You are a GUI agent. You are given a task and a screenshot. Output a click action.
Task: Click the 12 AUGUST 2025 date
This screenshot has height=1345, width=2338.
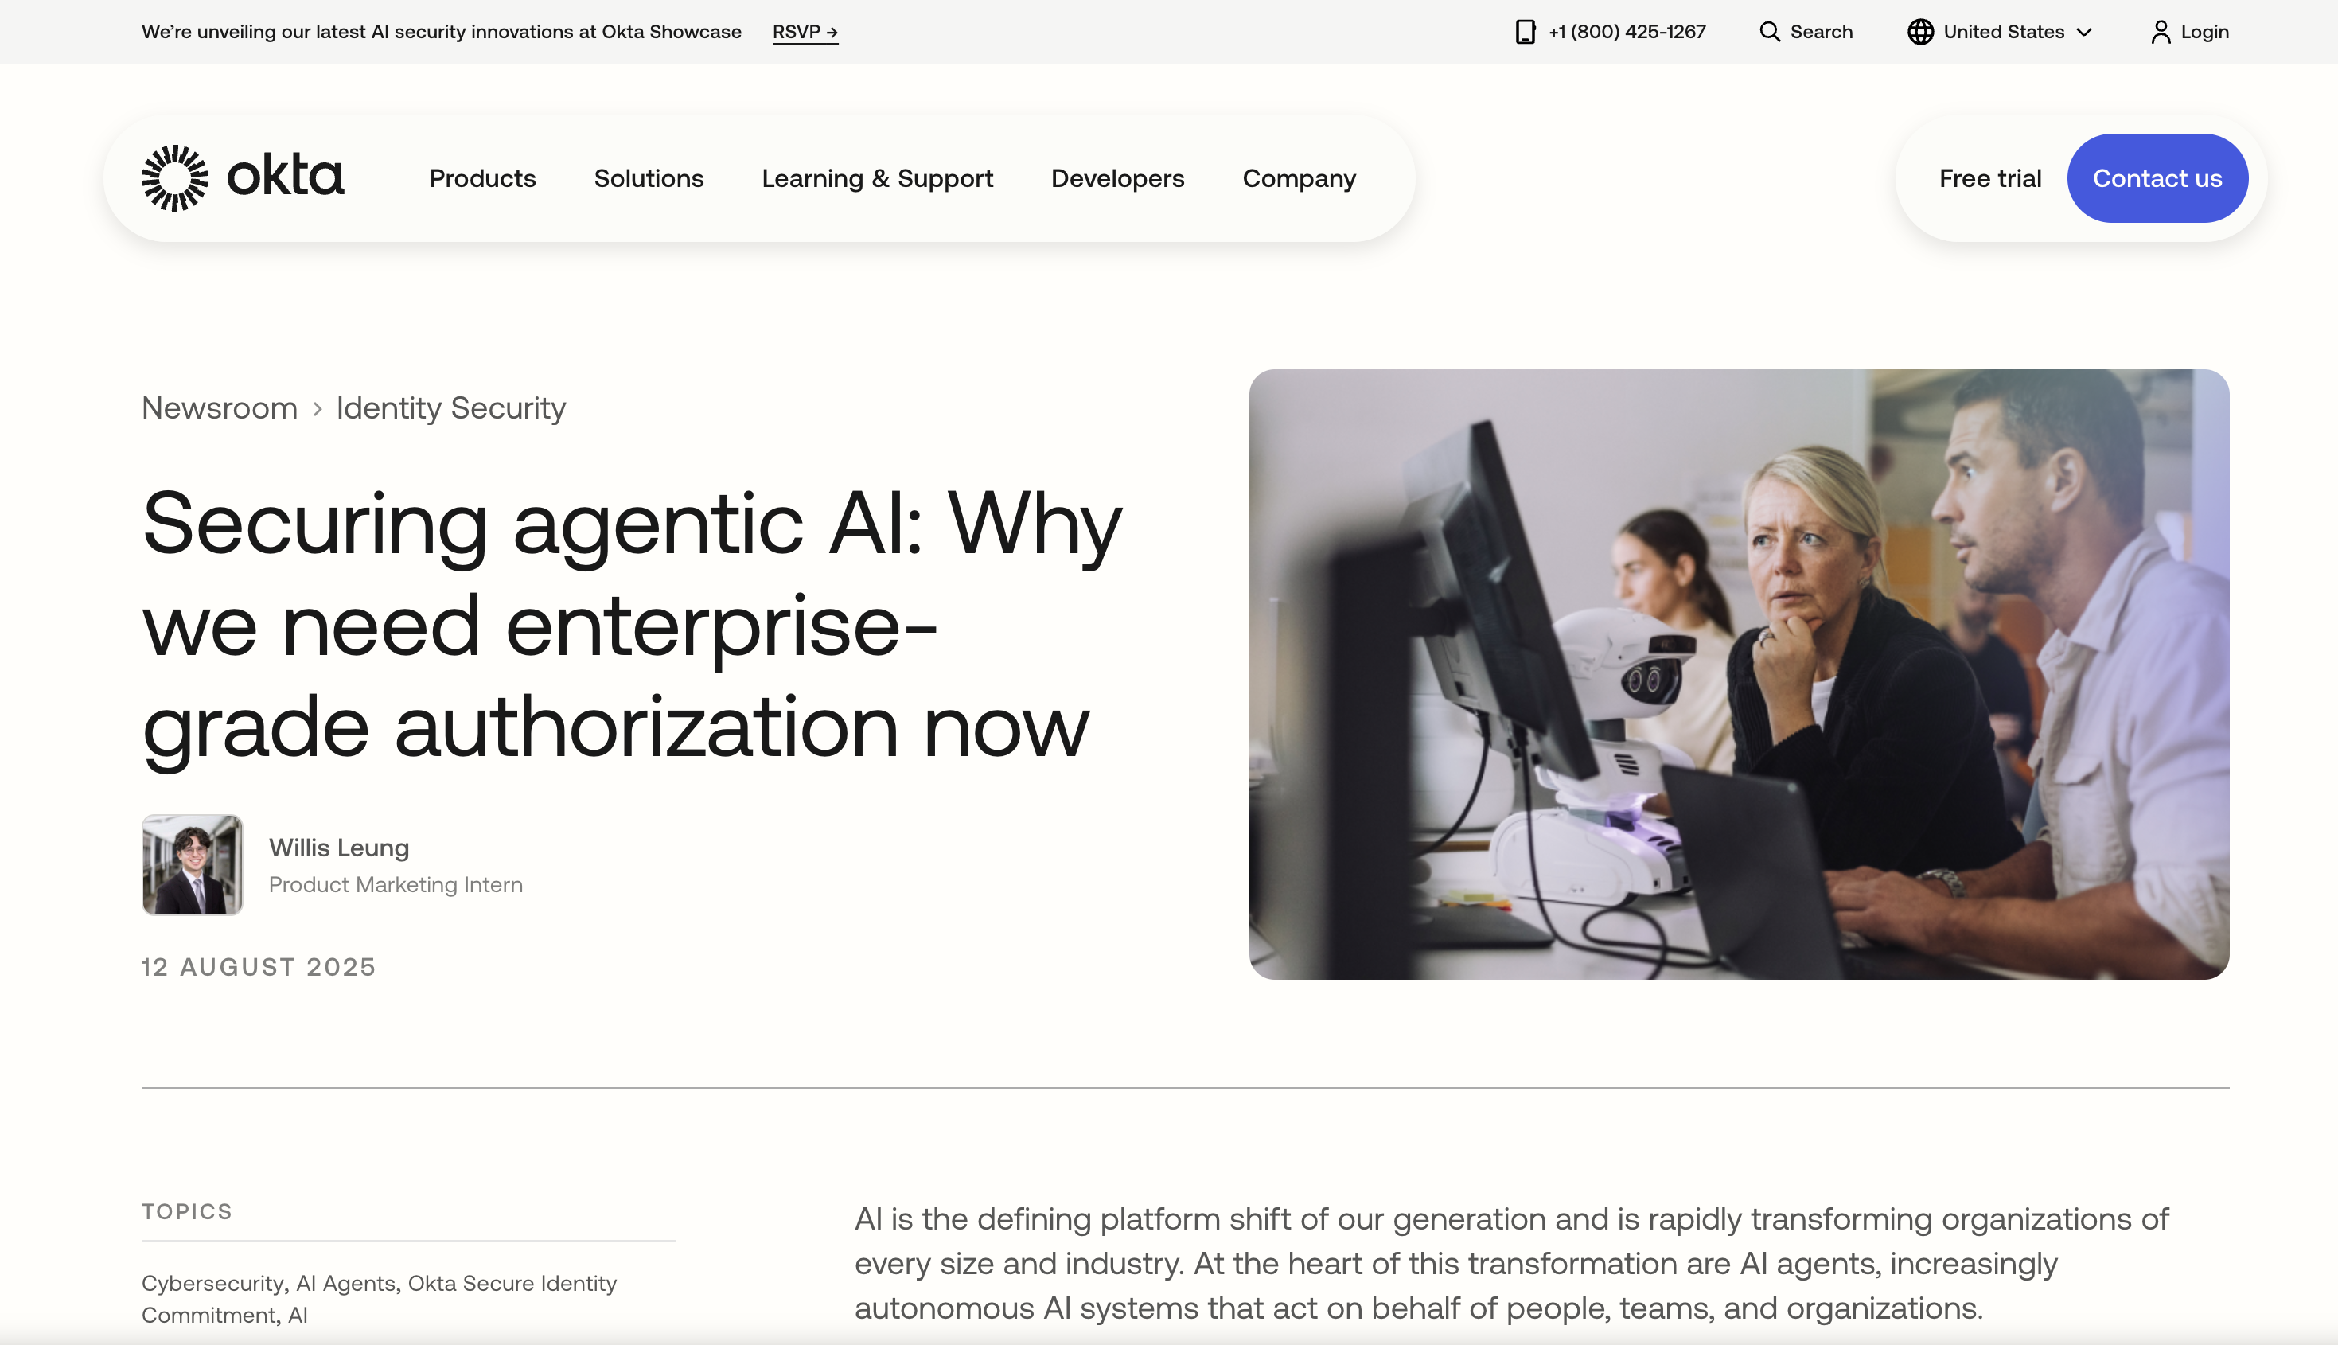tap(259, 967)
